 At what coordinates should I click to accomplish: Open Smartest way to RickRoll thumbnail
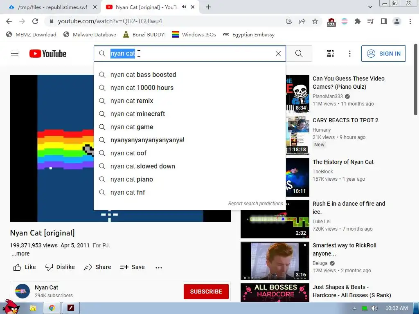coord(275,261)
